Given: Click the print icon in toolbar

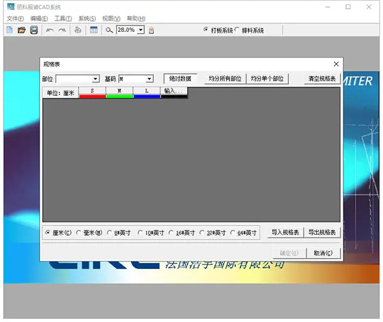Looking at the screenshot, I should point(78,30).
